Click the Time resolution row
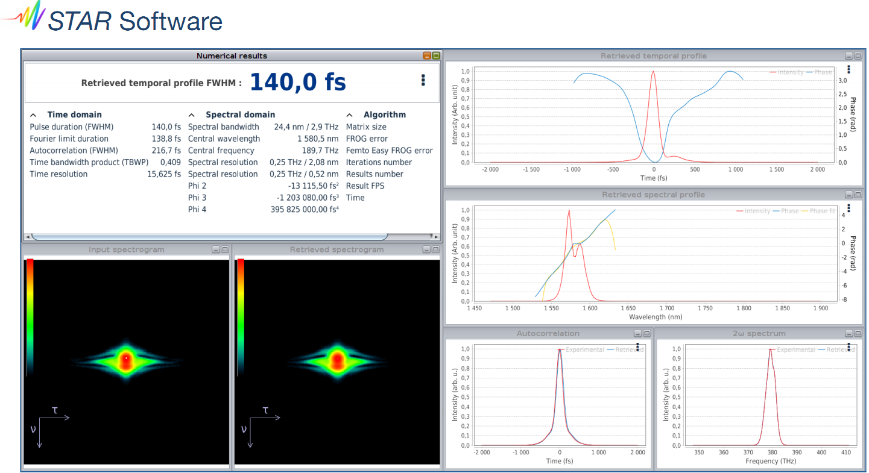 click(105, 174)
